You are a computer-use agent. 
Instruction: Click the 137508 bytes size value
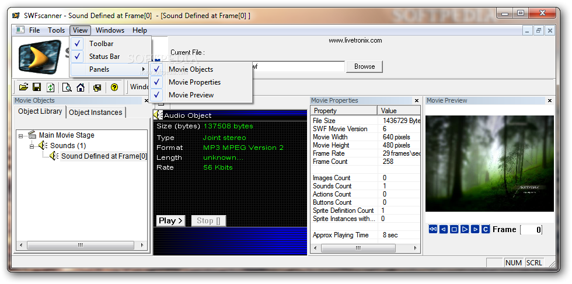coord(228,126)
